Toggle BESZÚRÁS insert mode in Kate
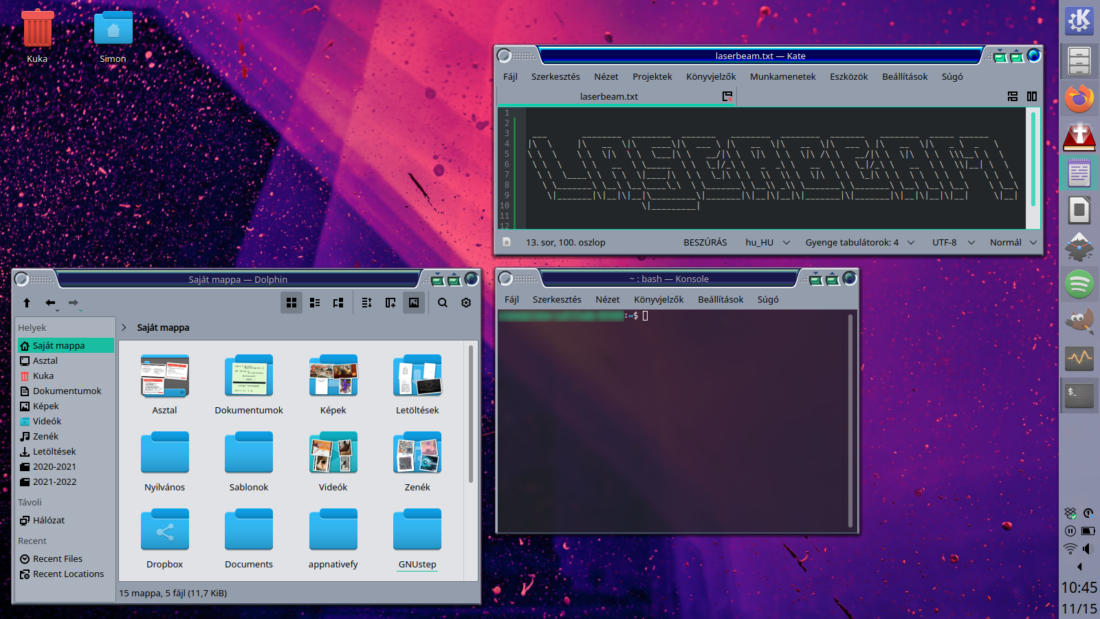 705,242
